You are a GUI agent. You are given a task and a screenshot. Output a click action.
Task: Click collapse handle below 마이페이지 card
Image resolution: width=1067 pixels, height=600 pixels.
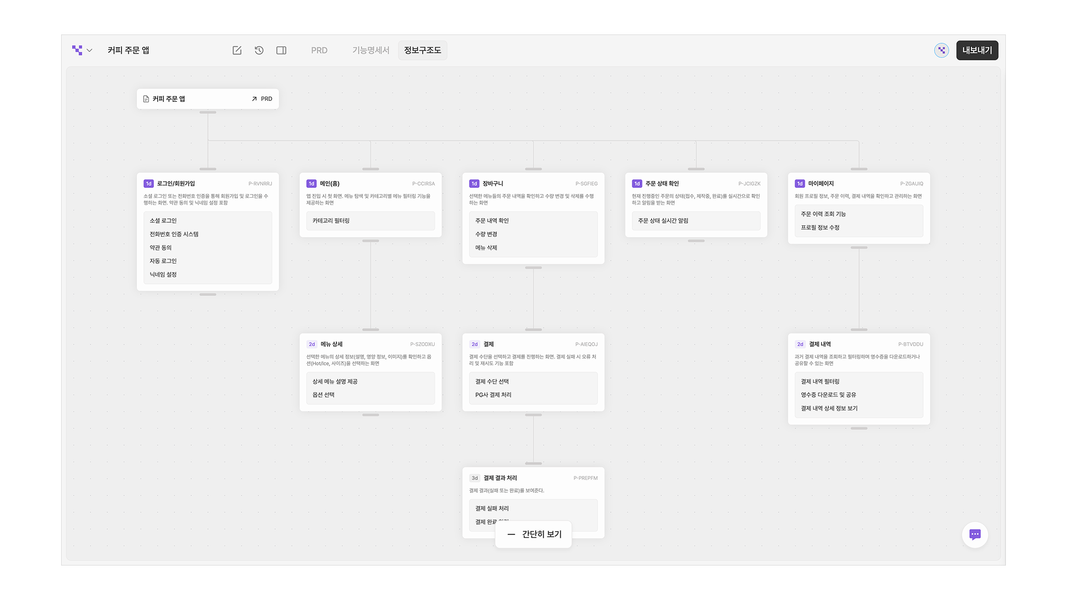pyautogui.click(x=859, y=248)
